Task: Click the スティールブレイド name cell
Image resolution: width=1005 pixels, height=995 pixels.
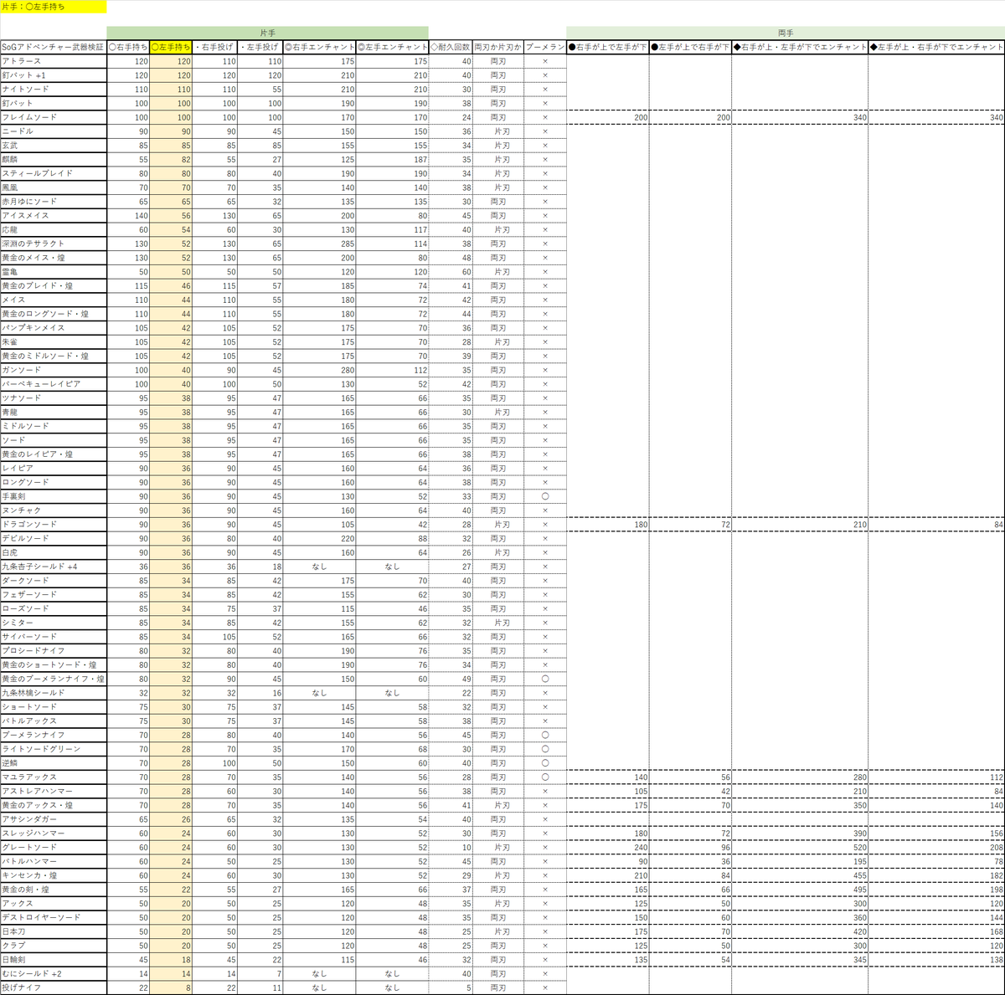Action: pyautogui.click(x=54, y=173)
